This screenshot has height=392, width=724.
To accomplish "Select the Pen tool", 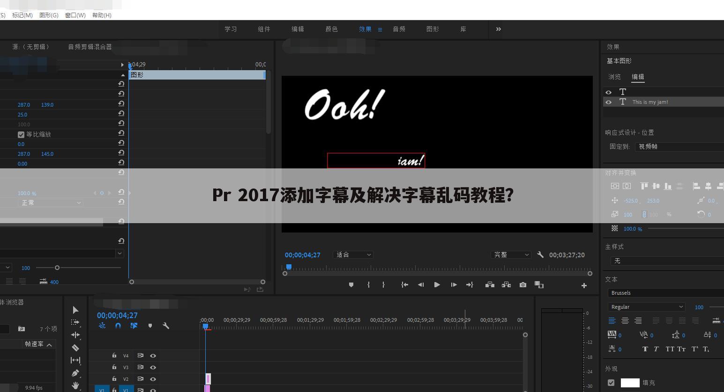I will click(x=75, y=373).
